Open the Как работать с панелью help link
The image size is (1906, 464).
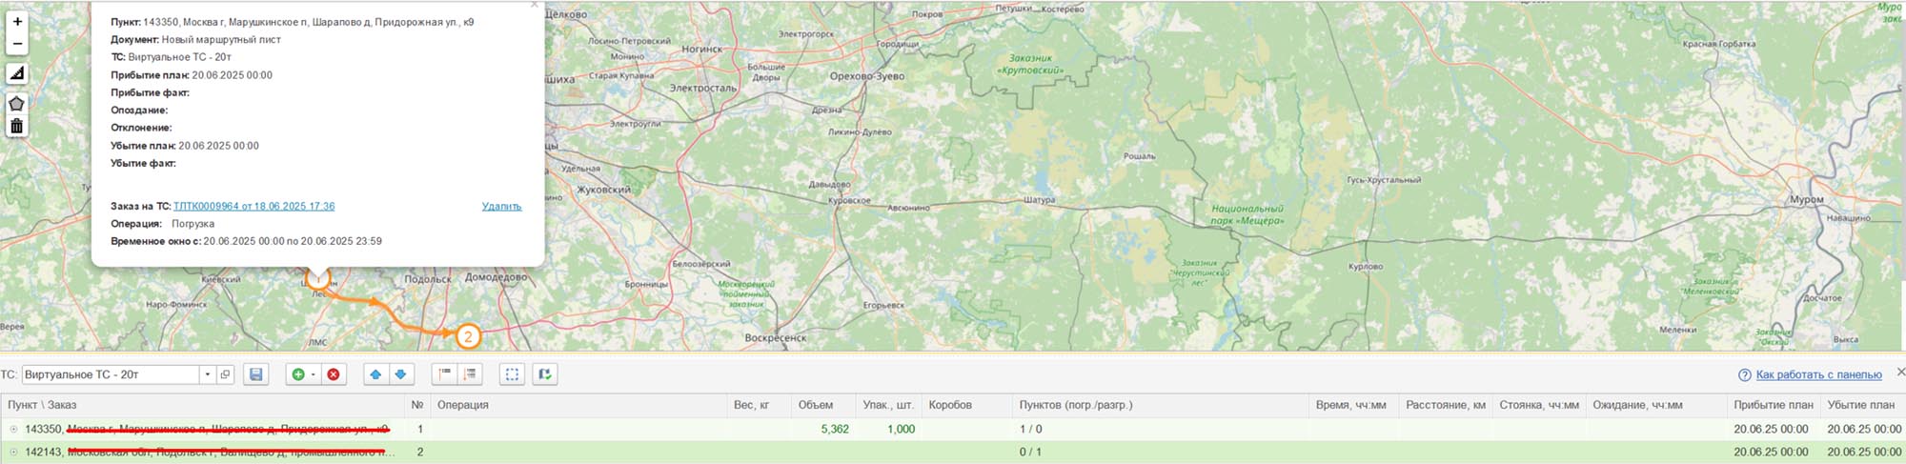point(1818,374)
